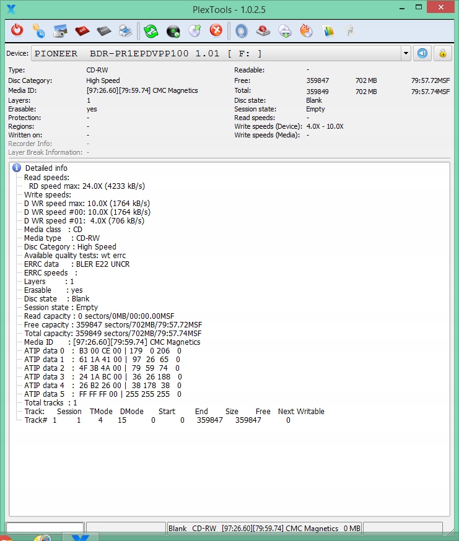Image resolution: width=459 pixels, height=541 pixels.
Task: Toggle drive lock with the padlock button
Action: (x=443, y=53)
